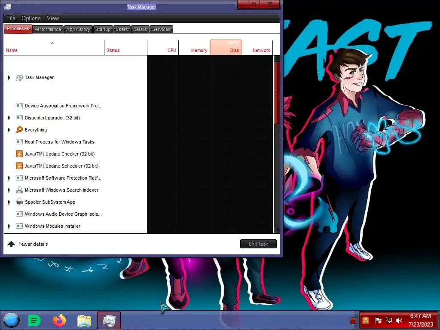Image resolution: width=440 pixels, height=330 pixels.
Task: Click the Windows Audio Device Graph icon
Action: tap(19, 214)
